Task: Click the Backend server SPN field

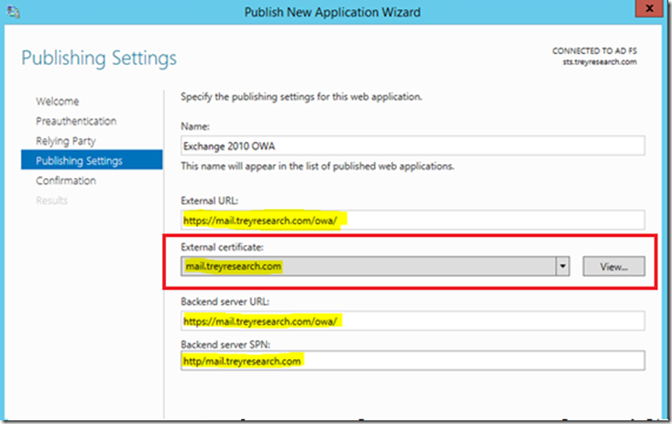Action: coord(413,361)
